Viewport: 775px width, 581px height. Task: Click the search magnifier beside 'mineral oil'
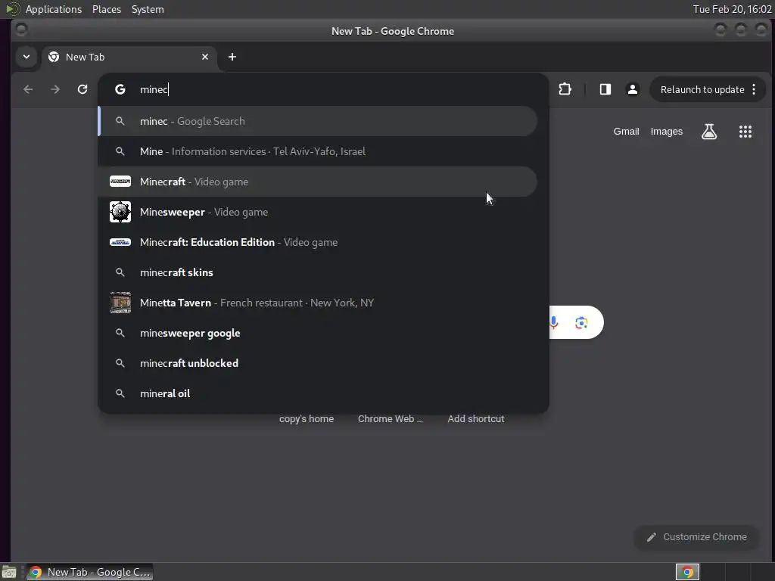120,393
